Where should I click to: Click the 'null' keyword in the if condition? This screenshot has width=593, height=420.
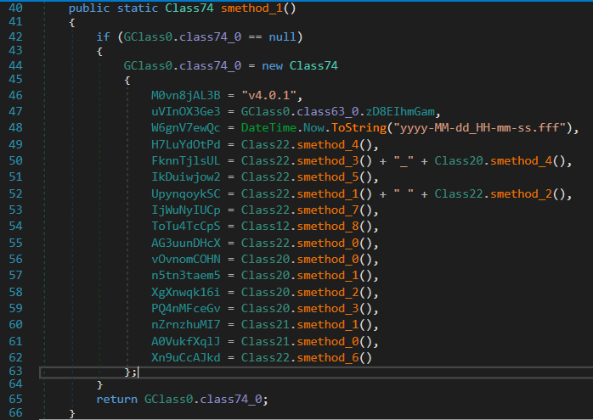[283, 36]
